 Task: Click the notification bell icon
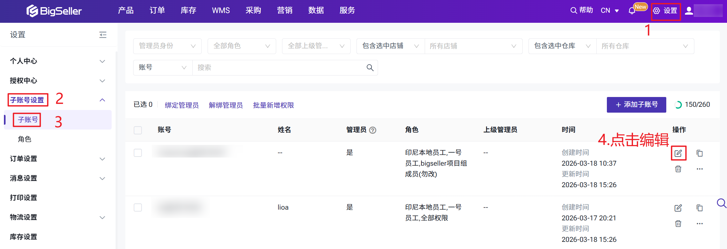coord(632,11)
